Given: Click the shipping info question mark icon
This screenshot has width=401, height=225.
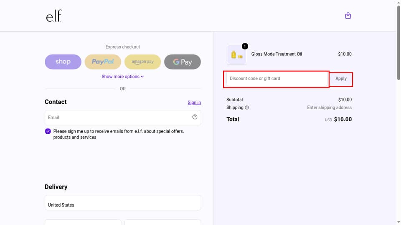Looking at the screenshot, I should pyautogui.click(x=247, y=107).
